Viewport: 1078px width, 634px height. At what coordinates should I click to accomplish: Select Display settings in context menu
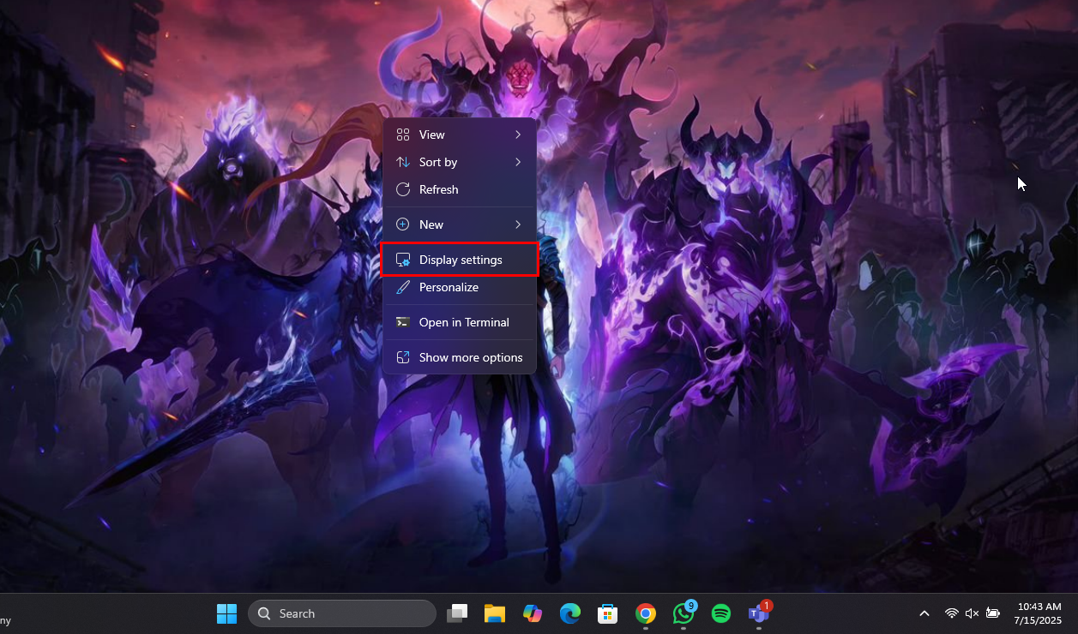[460, 260]
